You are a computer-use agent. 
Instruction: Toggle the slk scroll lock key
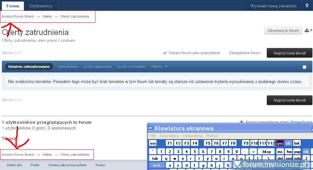pos(288,143)
